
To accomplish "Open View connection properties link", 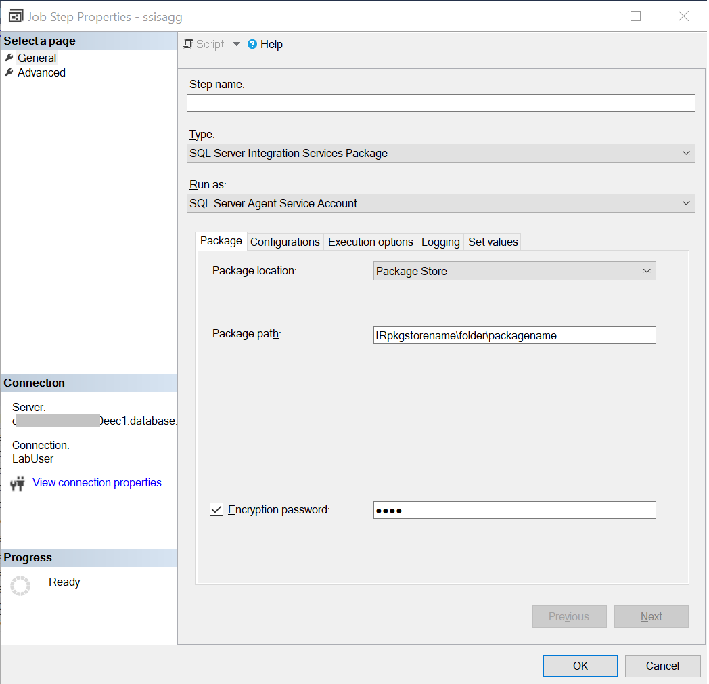I will click(97, 483).
